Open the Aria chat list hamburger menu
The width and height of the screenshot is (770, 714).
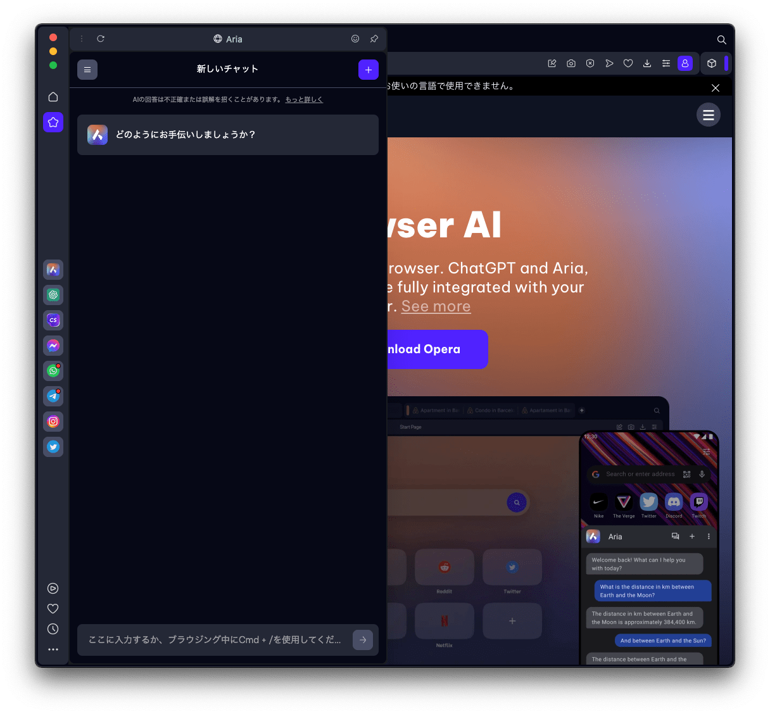pos(87,70)
